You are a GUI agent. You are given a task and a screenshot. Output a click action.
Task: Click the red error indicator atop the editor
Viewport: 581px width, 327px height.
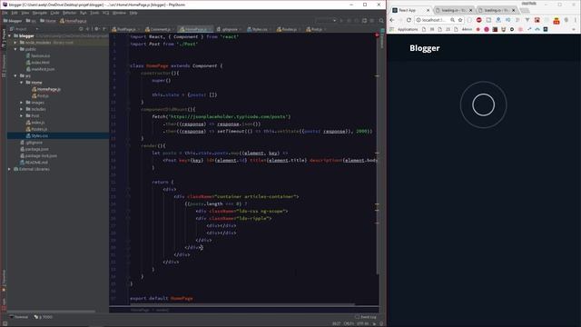point(377,35)
